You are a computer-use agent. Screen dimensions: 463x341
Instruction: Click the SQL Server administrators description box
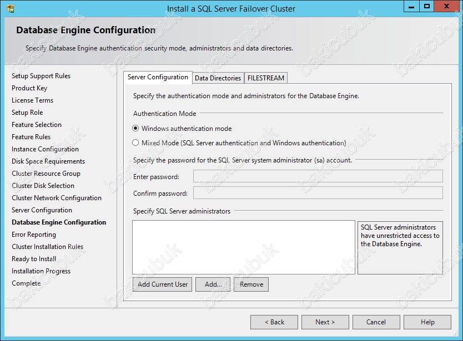pos(400,248)
